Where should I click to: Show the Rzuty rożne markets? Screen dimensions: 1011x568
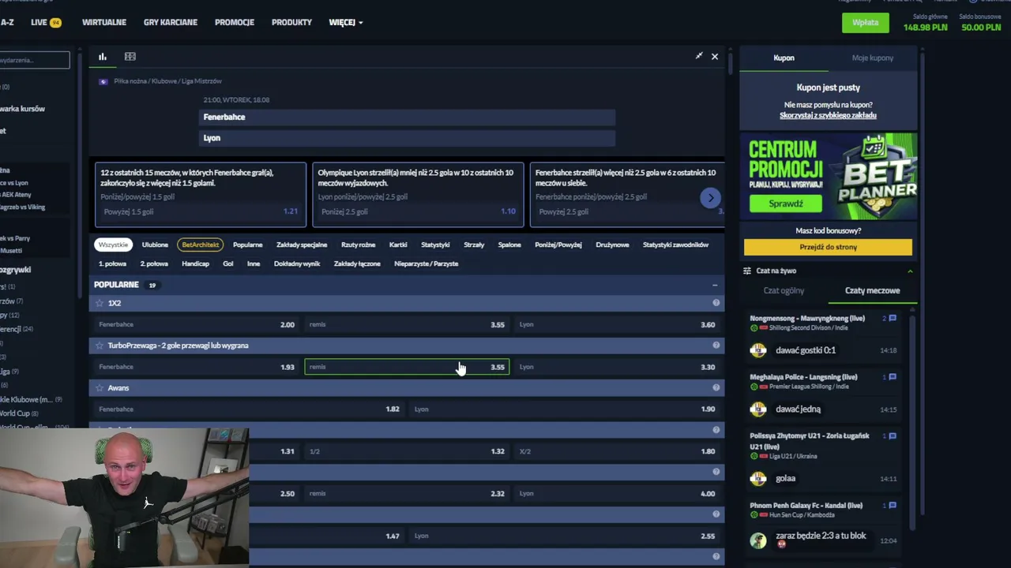[x=359, y=245]
